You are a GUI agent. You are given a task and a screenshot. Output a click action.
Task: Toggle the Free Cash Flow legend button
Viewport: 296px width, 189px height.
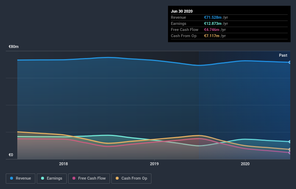tap(89, 179)
